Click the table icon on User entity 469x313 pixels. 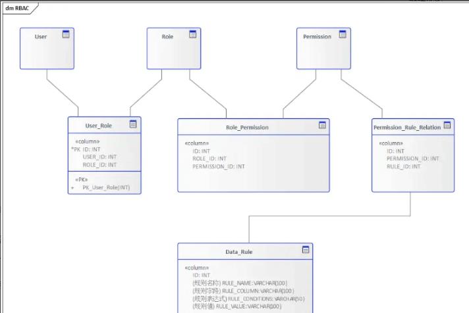66,34
